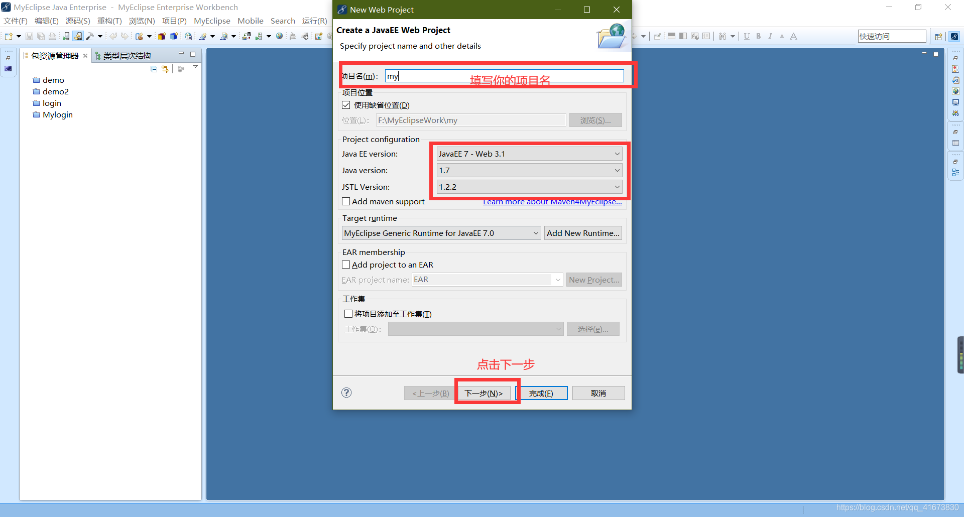Open Java EE version dropdown
The width and height of the screenshot is (964, 517).
pos(529,154)
